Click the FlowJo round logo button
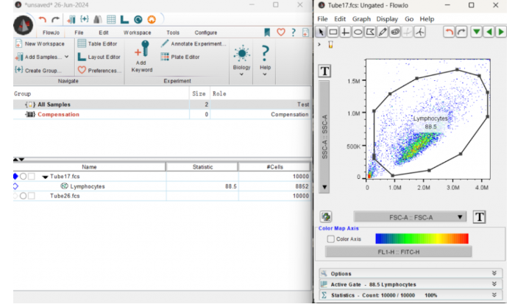Screen dimensions: 515x307 pos(23,25)
